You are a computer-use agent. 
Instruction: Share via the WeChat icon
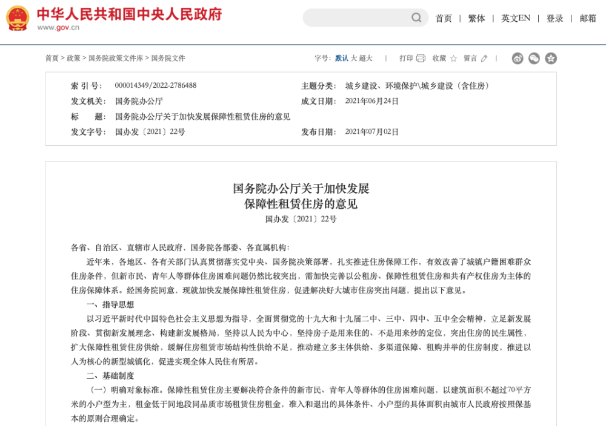[x=534, y=58]
